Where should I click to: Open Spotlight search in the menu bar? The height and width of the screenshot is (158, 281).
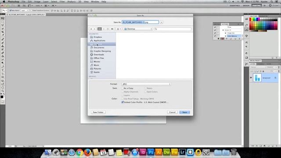coord(272,2)
